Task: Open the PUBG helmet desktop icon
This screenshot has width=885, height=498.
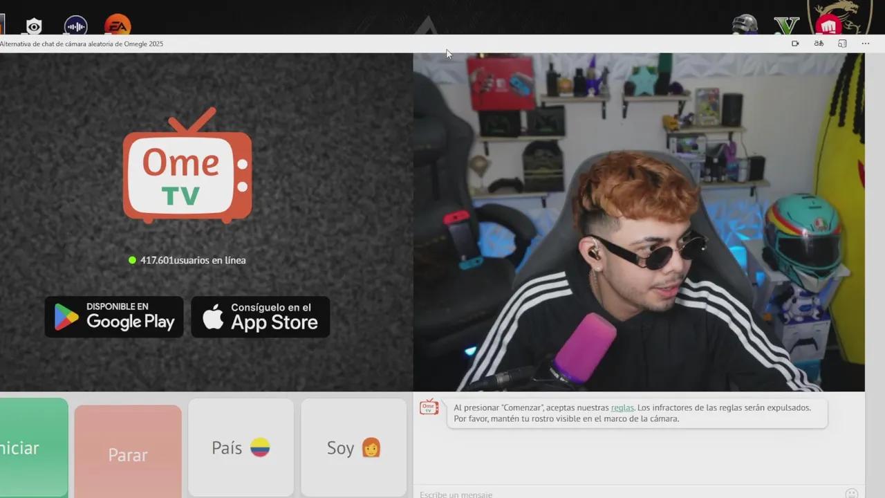Action: click(x=745, y=25)
